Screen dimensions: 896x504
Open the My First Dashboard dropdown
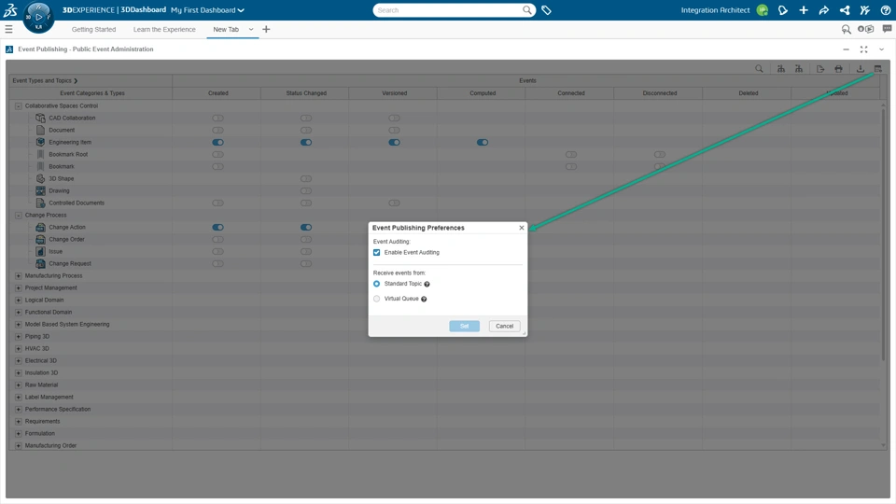tap(207, 10)
